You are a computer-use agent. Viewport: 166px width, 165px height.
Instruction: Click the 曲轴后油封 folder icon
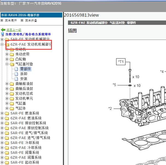12,89
